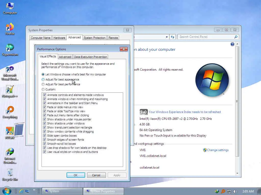Toggle Show shadows under windows
Screen dimensions: 261x195
pos(44,123)
